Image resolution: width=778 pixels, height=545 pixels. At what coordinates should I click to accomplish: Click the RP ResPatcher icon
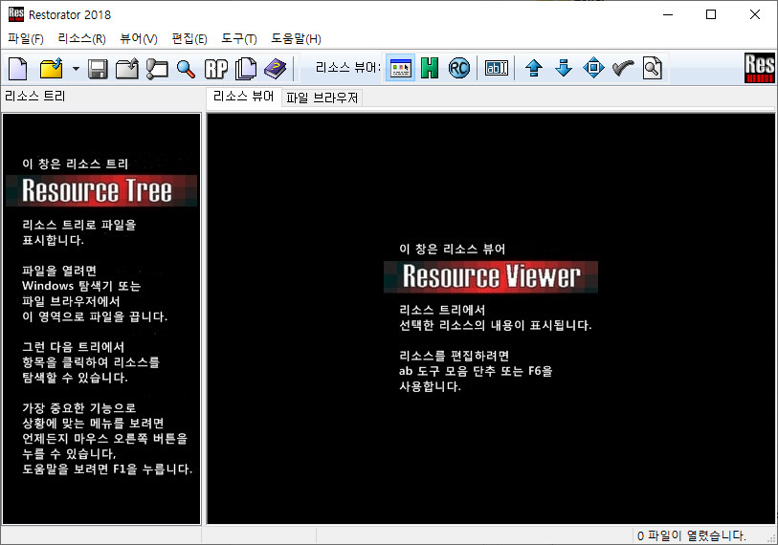pos(216,69)
